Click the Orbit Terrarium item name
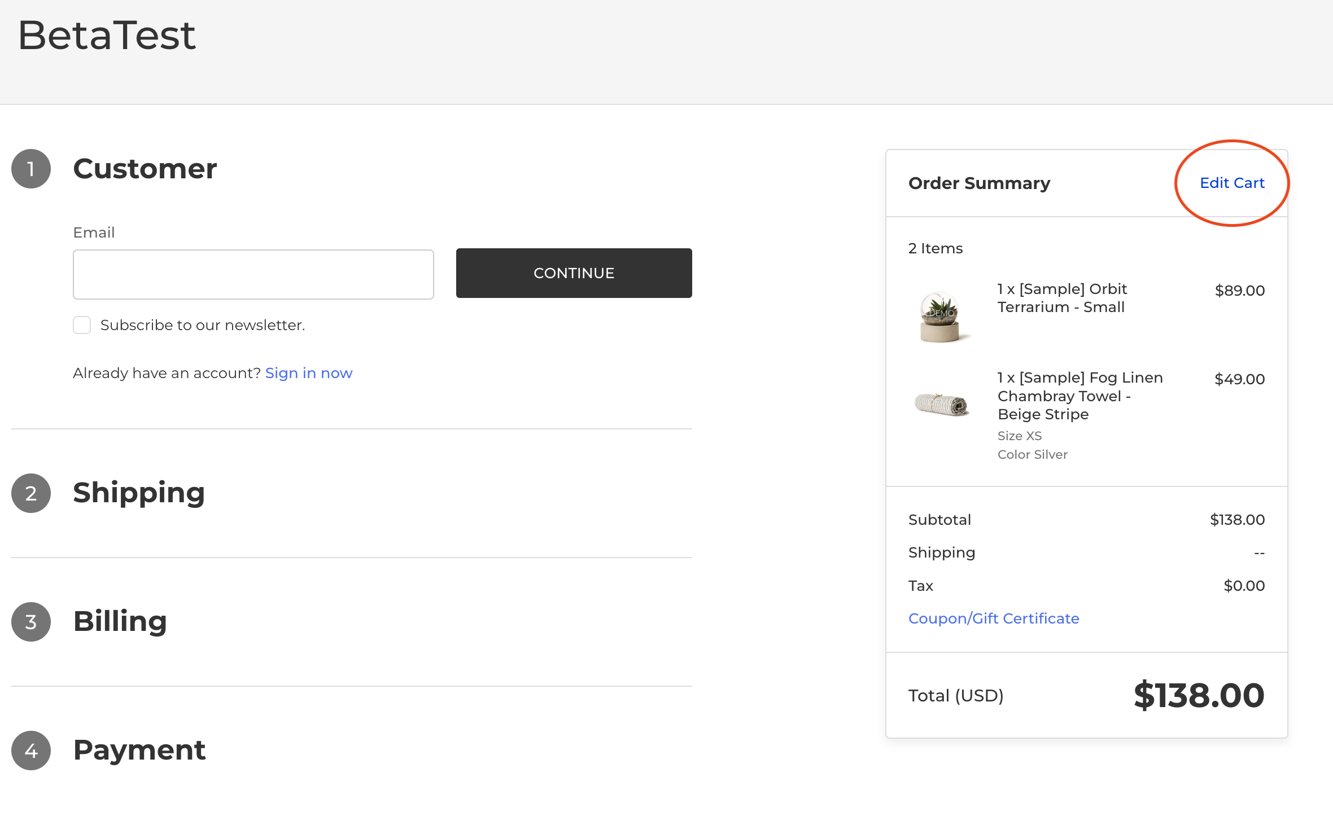The image size is (1333, 838). (x=1061, y=298)
